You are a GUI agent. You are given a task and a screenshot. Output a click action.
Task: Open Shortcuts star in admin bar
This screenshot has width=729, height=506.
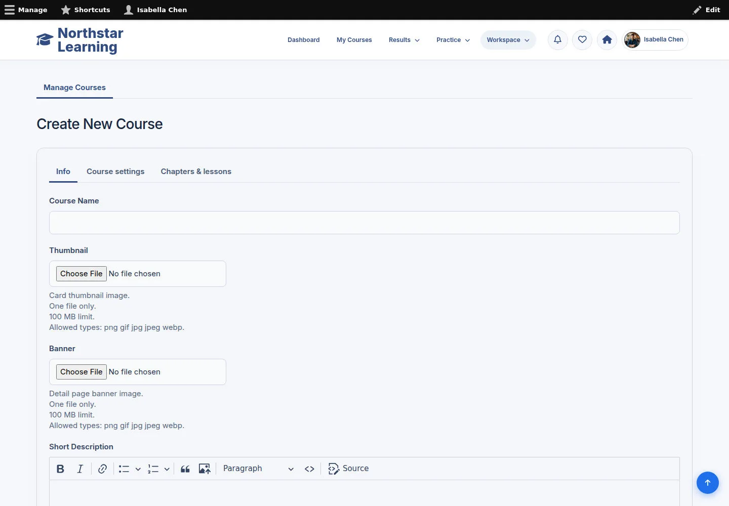coord(86,10)
